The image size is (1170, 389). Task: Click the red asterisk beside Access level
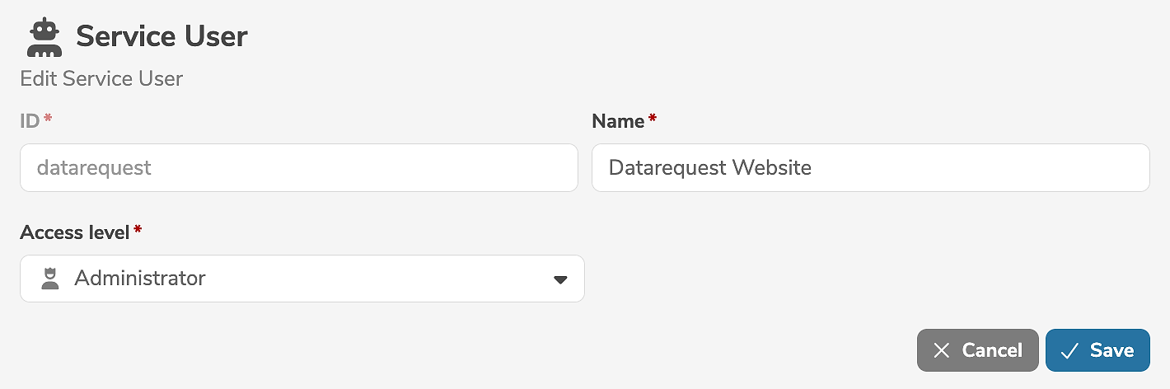click(x=138, y=232)
